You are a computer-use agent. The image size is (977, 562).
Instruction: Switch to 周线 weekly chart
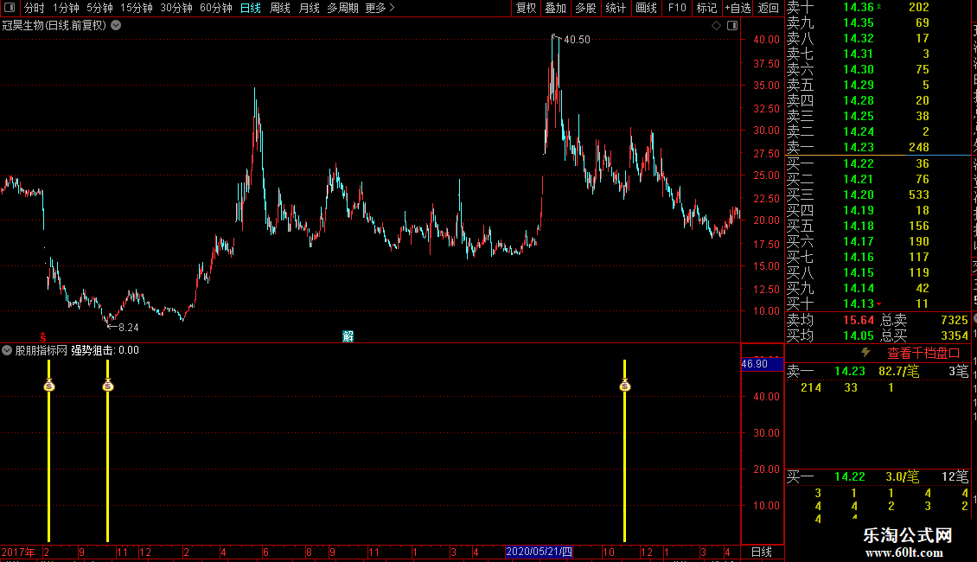pyautogui.click(x=280, y=8)
